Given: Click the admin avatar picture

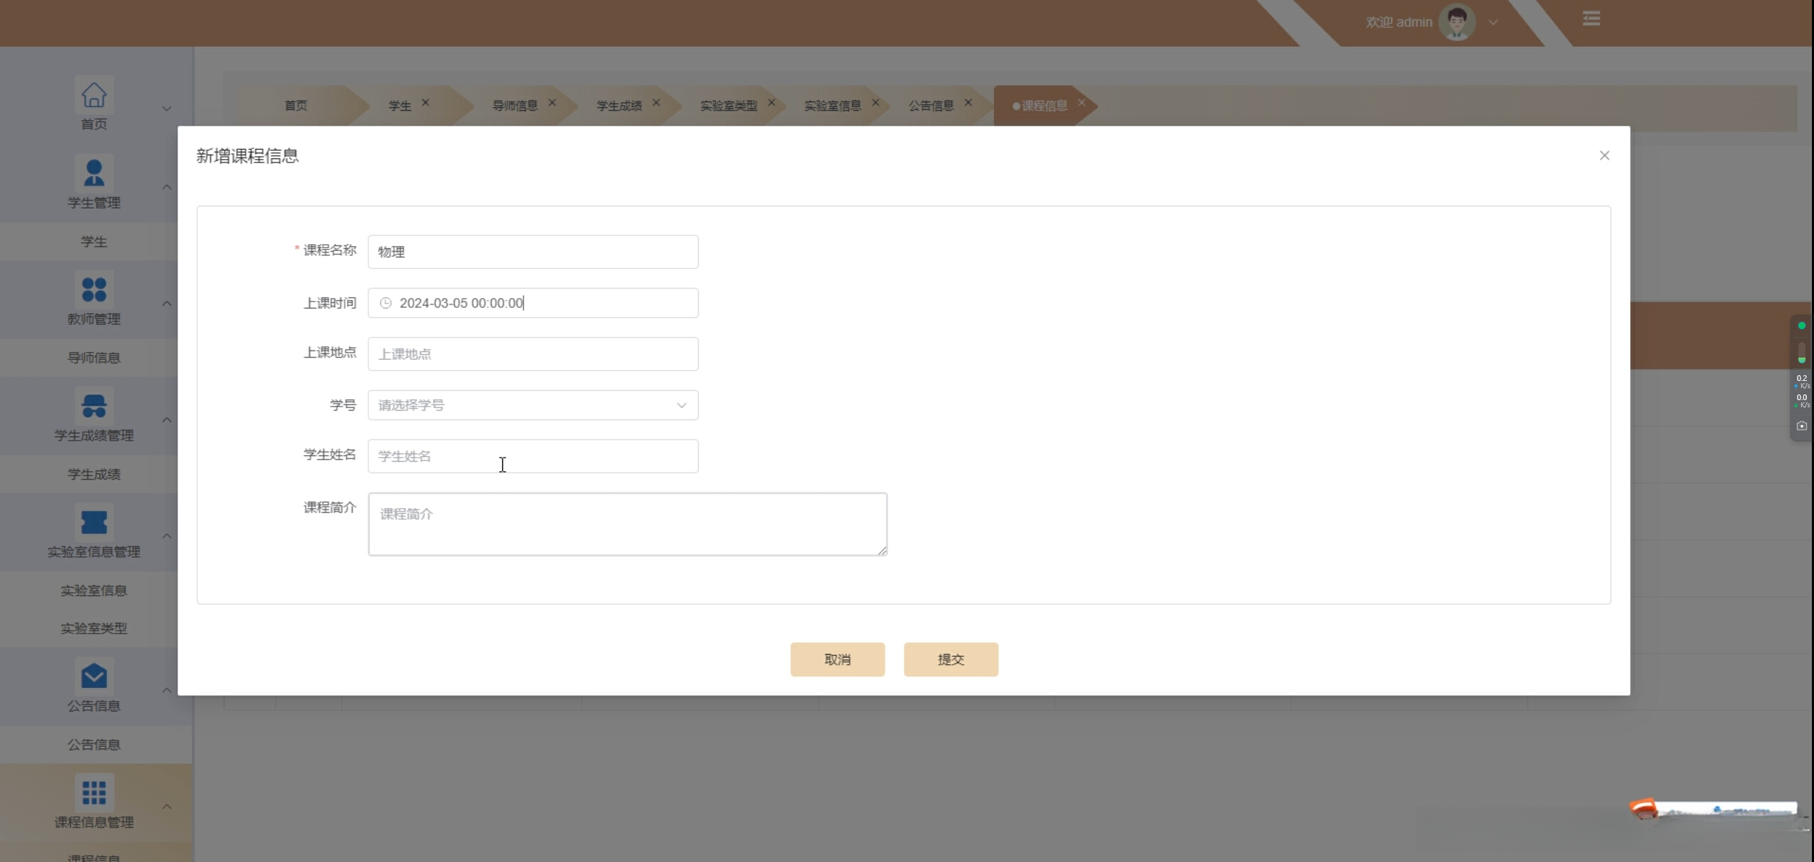Looking at the screenshot, I should click(1456, 22).
